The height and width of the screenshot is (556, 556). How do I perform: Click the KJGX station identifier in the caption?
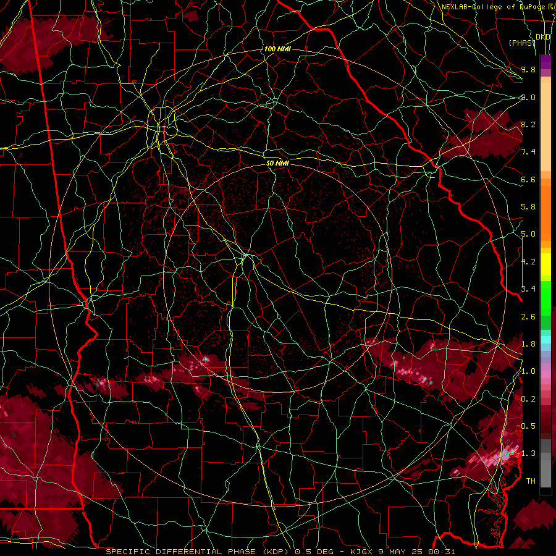pos(361,552)
